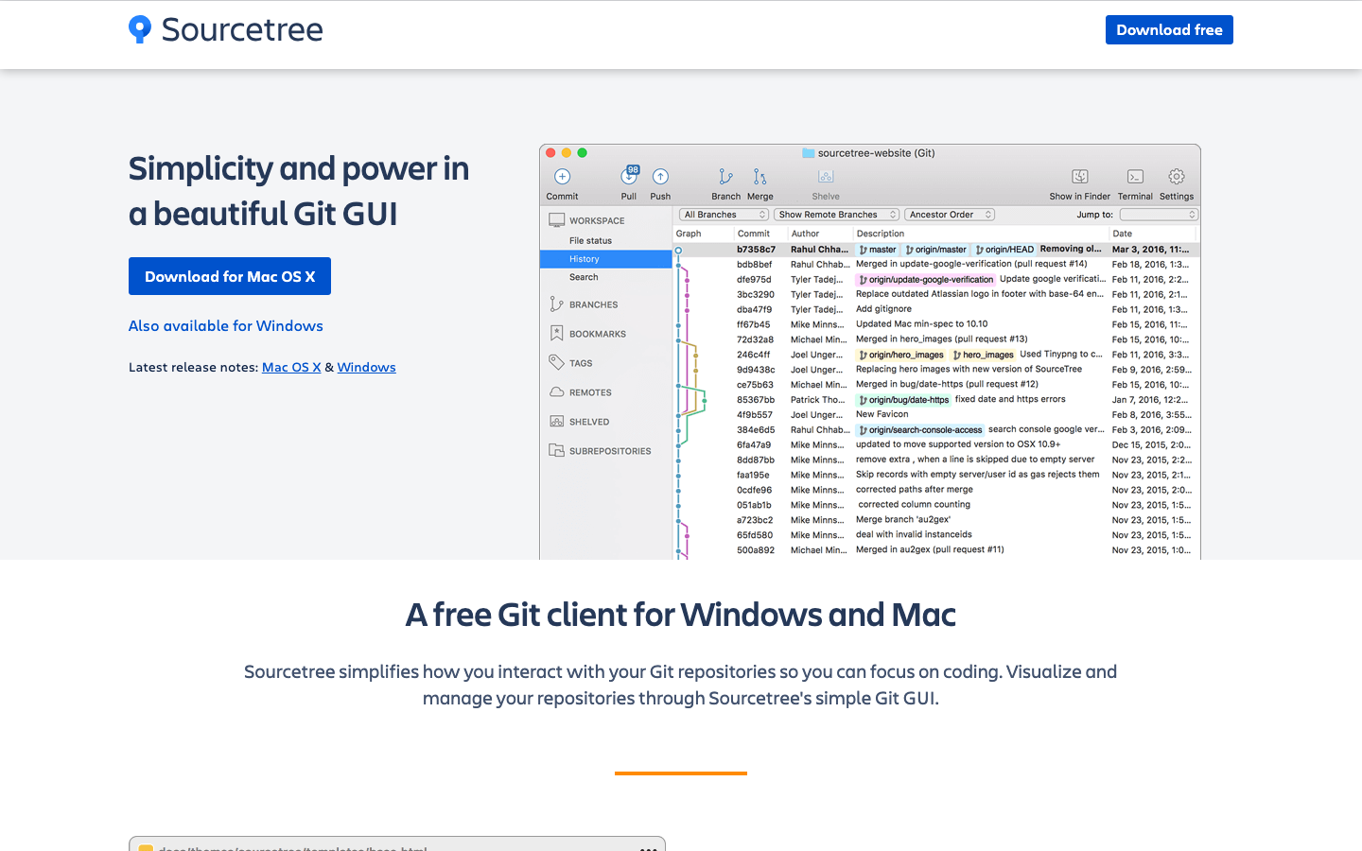Screen dimensions: 1362x851
Task: Select commit 4f9b557 New Favicon
Action: click(936, 415)
